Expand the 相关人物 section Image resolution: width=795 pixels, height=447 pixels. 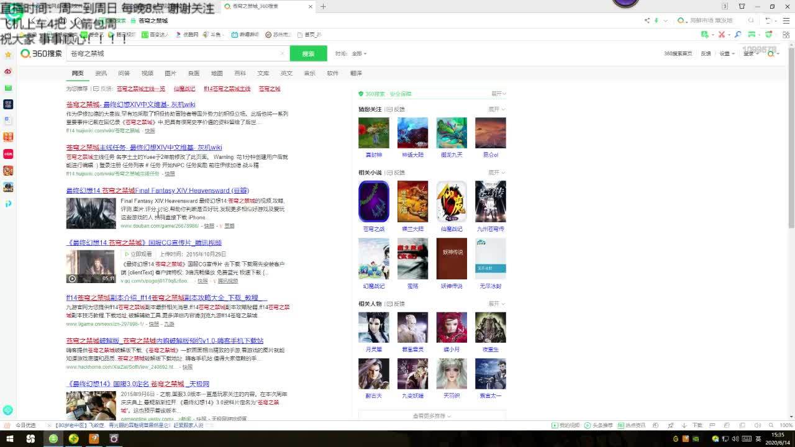pyautogui.click(x=497, y=304)
